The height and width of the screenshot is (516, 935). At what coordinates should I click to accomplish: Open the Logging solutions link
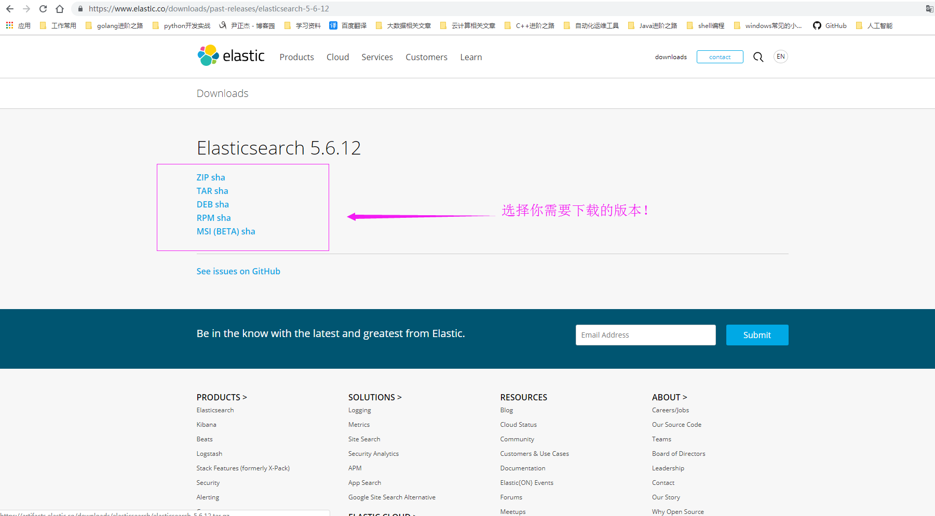click(x=359, y=410)
